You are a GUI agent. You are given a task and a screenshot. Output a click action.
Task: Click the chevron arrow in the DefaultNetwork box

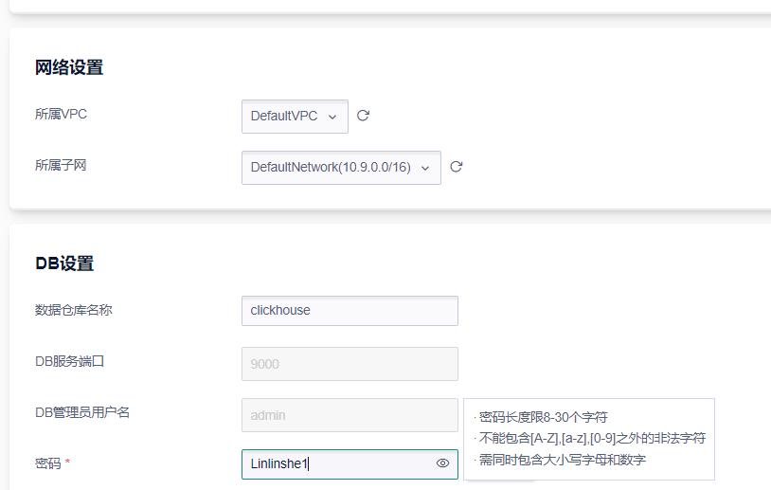tap(425, 168)
